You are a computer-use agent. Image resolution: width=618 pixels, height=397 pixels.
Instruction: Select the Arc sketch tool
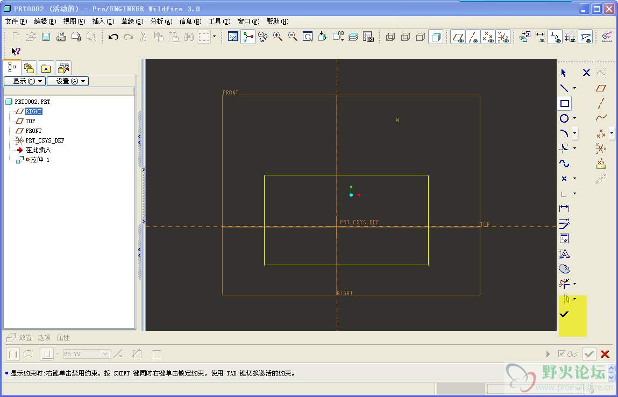564,133
